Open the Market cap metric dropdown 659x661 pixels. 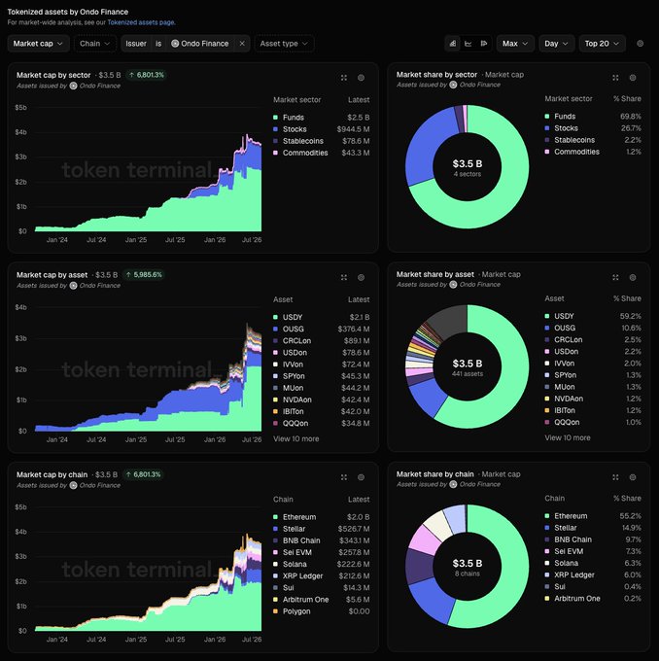click(x=38, y=44)
